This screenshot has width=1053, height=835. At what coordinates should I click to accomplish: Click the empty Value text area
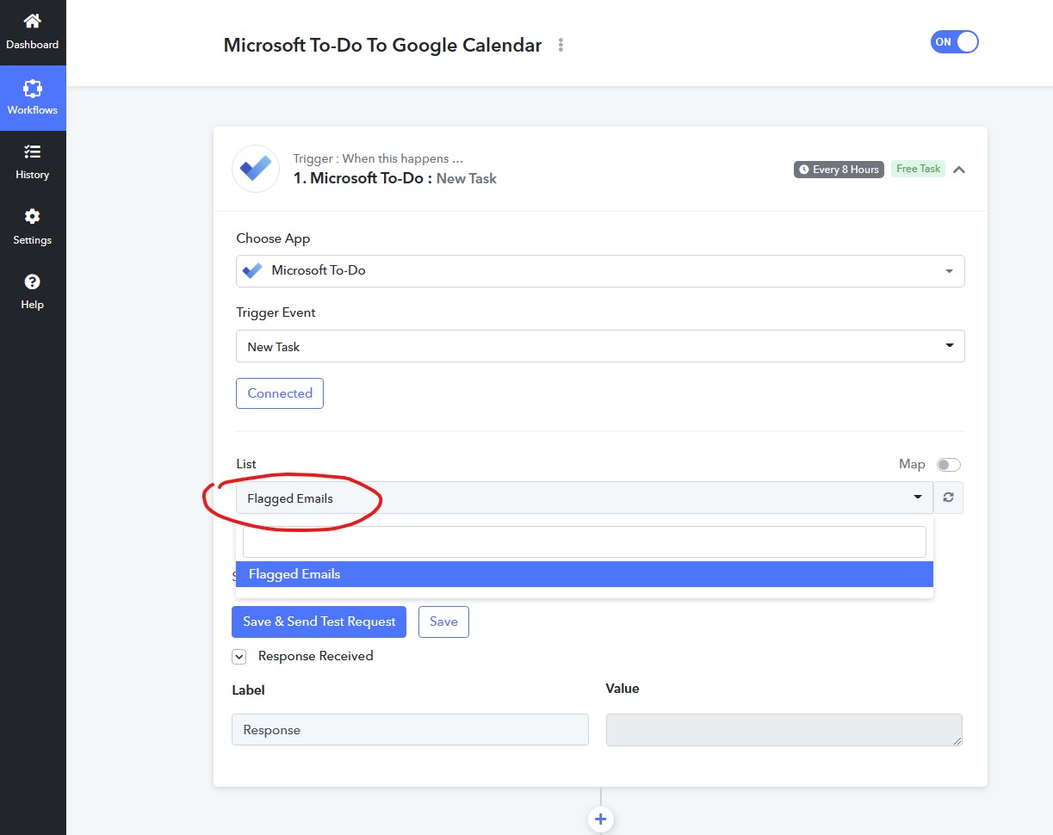[784, 729]
